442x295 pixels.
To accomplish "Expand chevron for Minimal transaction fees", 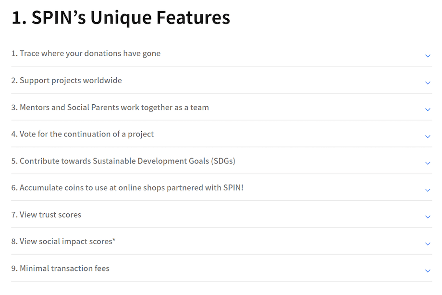I will [x=428, y=271].
